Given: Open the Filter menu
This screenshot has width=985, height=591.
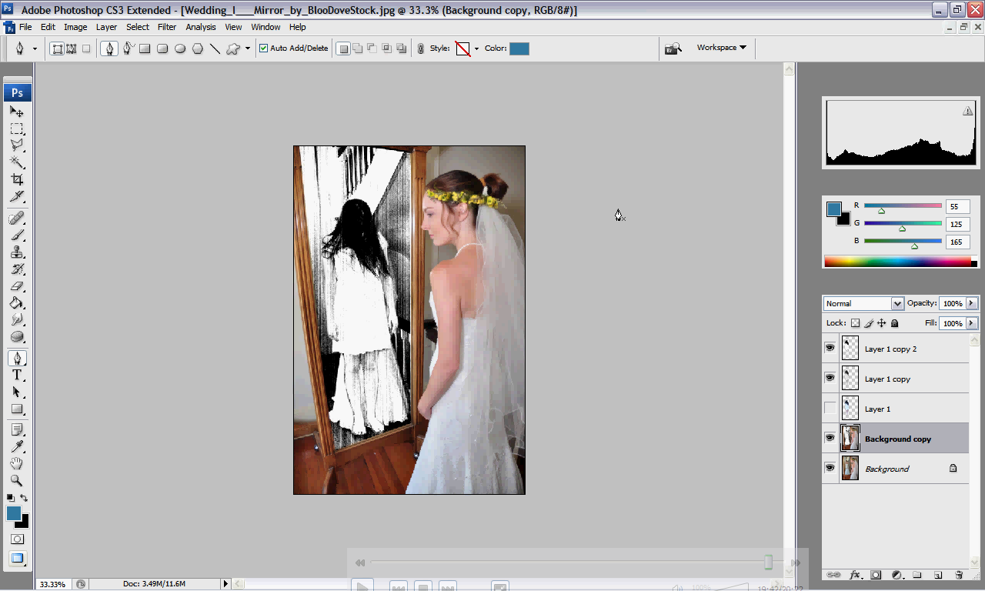Looking at the screenshot, I should coord(167,27).
